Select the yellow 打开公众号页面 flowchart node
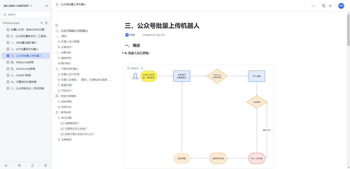 coord(149,76)
